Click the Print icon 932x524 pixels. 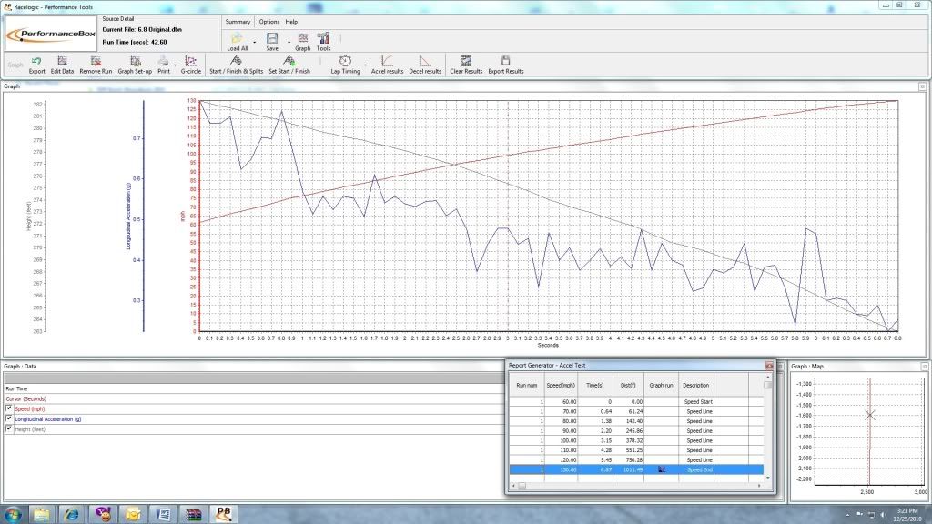[164, 61]
